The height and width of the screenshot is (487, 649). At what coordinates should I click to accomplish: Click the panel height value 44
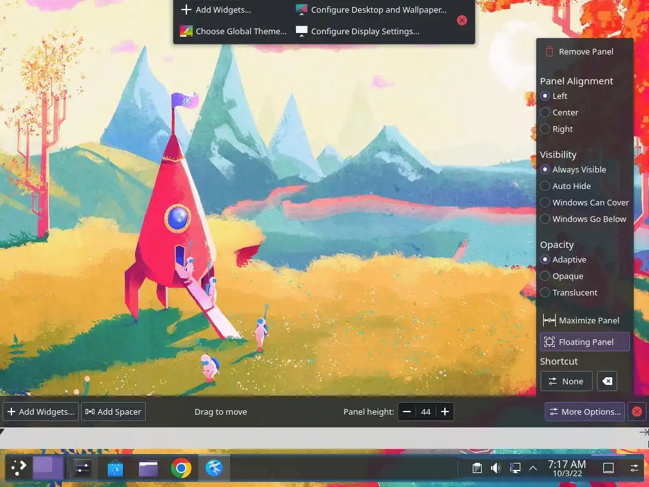tap(426, 412)
